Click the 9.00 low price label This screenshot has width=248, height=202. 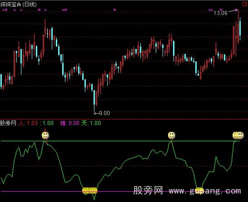pos(104,113)
